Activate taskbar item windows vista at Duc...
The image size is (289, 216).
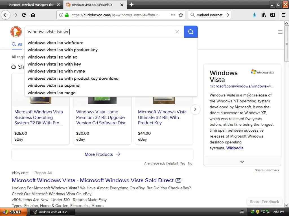point(52,212)
